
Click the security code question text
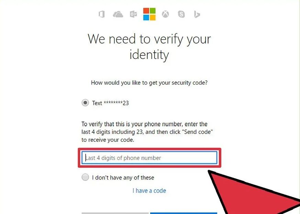pos(149,83)
